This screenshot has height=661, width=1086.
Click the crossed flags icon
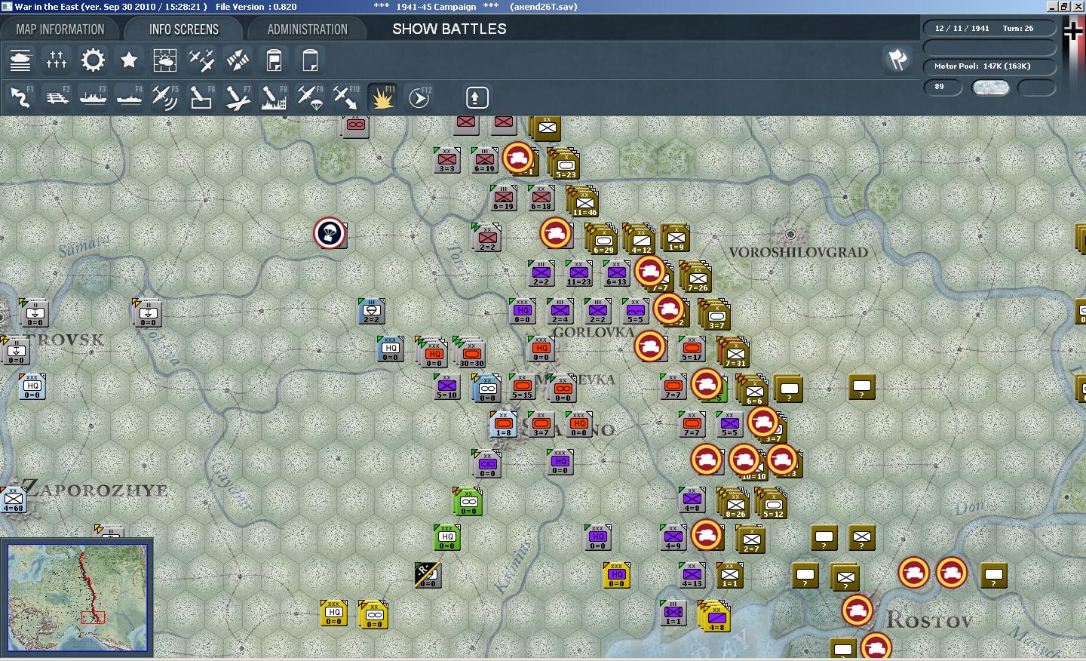(897, 60)
